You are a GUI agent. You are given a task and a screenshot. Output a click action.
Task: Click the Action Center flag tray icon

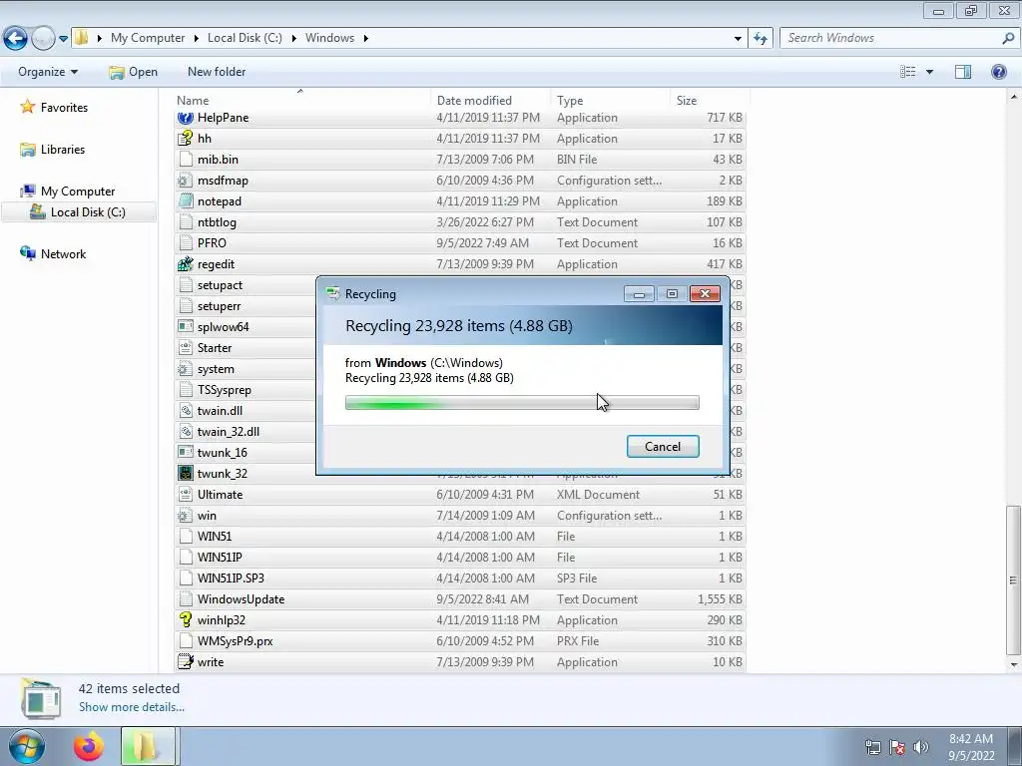coord(897,747)
